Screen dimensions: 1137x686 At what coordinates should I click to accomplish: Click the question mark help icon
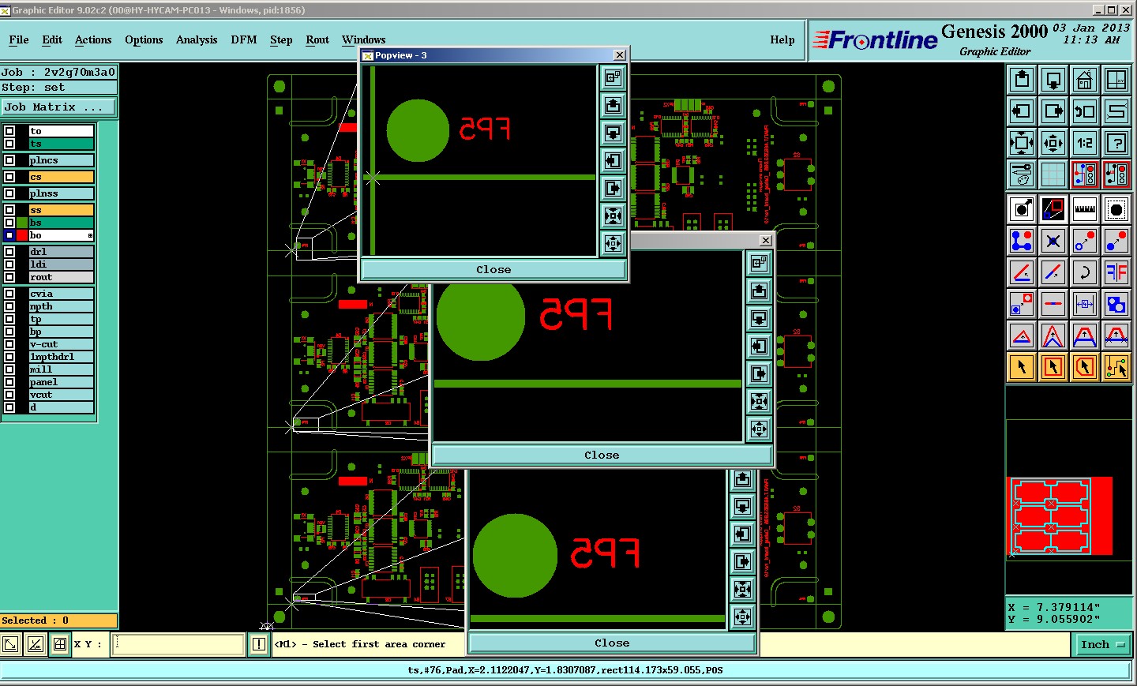click(x=1116, y=143)
